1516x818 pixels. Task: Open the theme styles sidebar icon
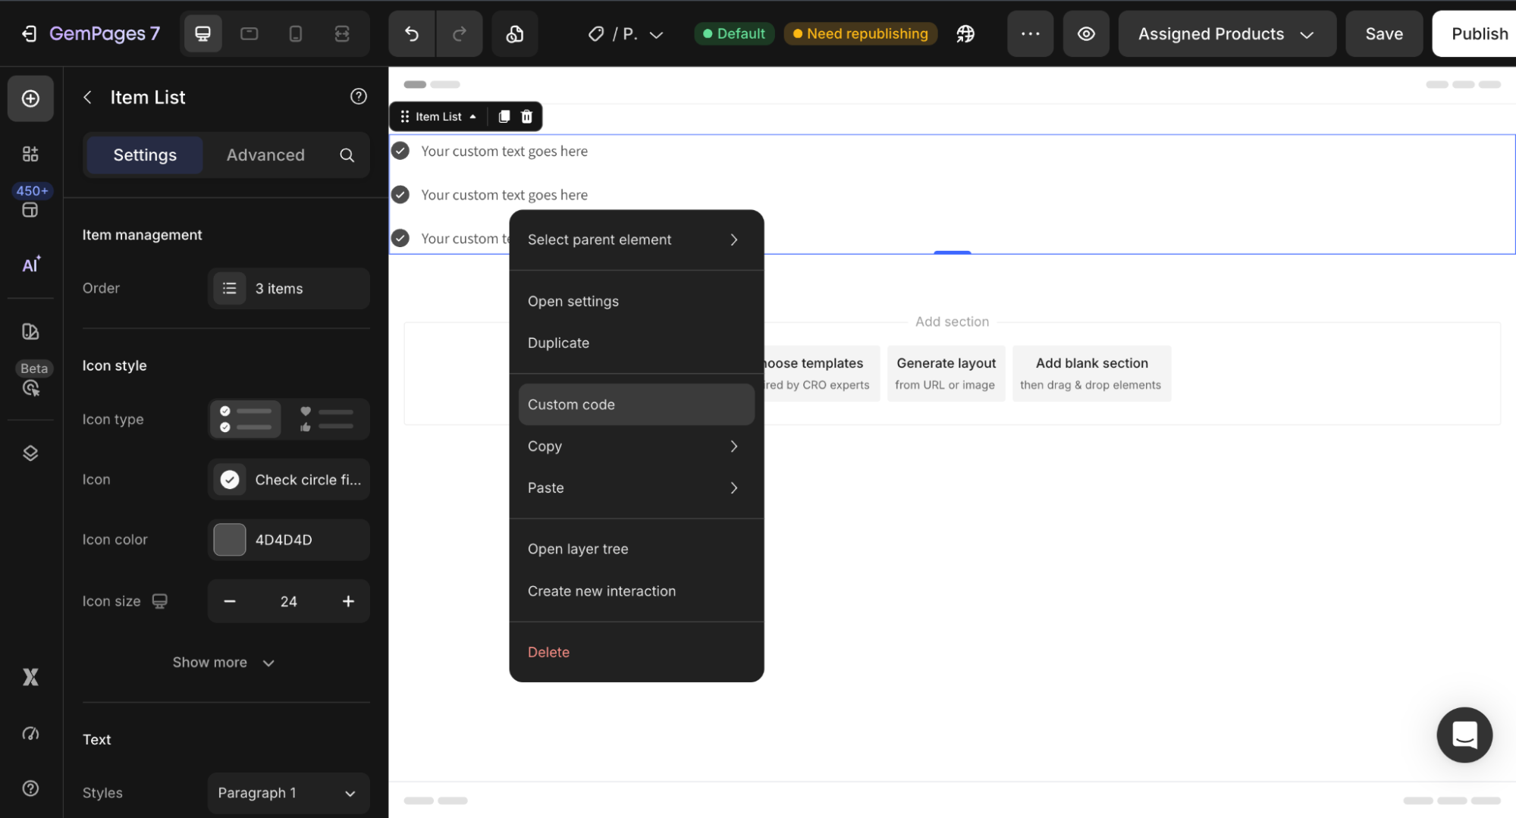[30, 331]
